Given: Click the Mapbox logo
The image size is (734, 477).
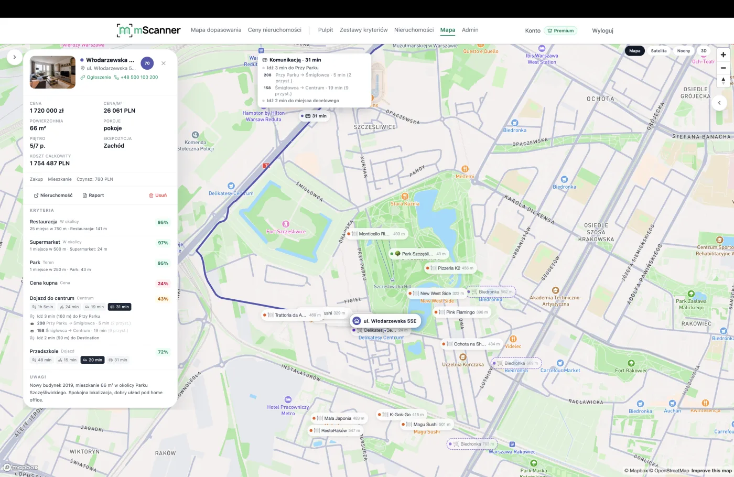Looking at the screenshot, I should coord(21,468).
